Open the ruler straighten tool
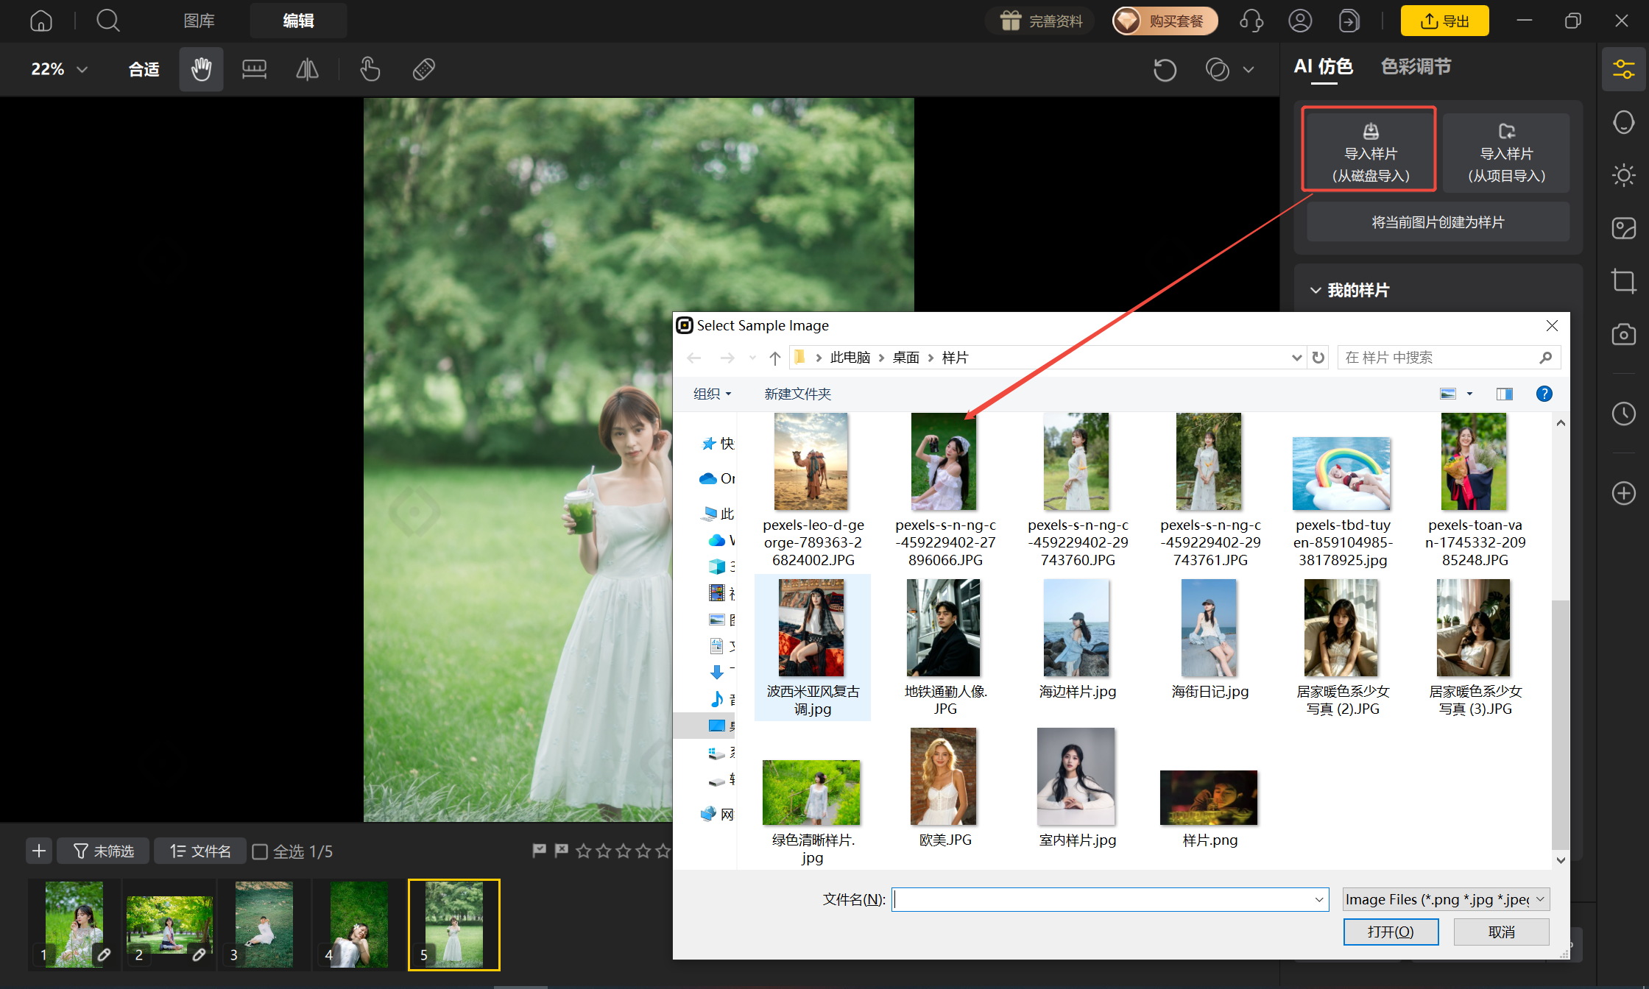Image resolution: width=1649 pixels, height=989 pixels. (x=254, y=69)
